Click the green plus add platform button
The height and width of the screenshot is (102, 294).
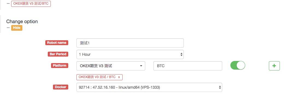click(x=274, y=66)
